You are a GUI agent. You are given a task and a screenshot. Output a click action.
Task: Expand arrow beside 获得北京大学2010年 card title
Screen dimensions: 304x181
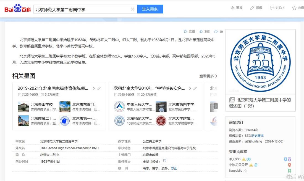click(190, 88)
